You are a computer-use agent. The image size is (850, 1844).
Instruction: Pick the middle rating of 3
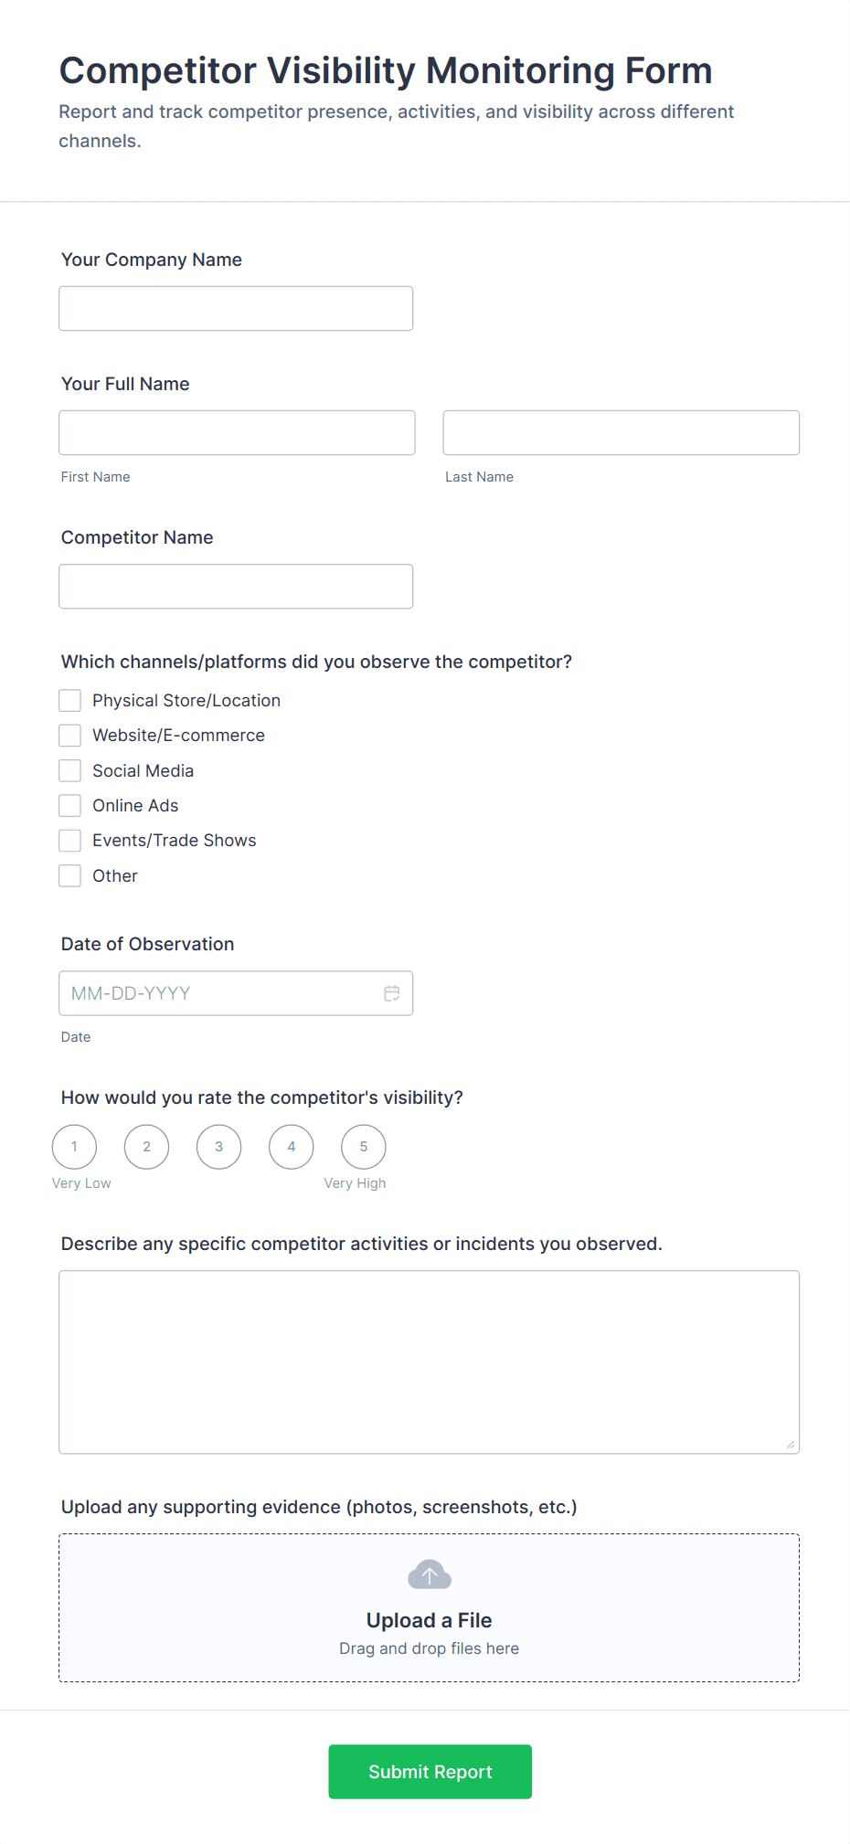[x=218, y=1146]
